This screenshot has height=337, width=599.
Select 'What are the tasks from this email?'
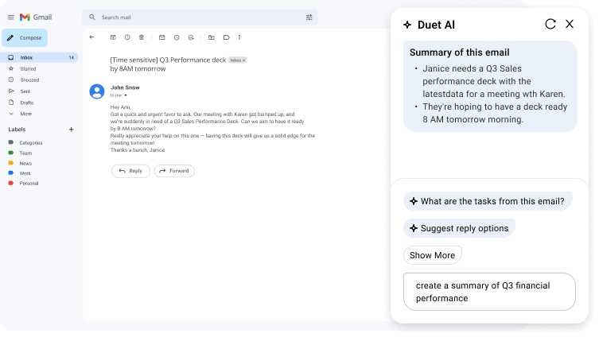488,201
